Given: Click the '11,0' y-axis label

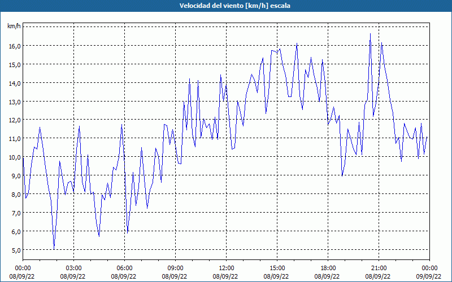Looking at the screenshot, I should (15, 138).
